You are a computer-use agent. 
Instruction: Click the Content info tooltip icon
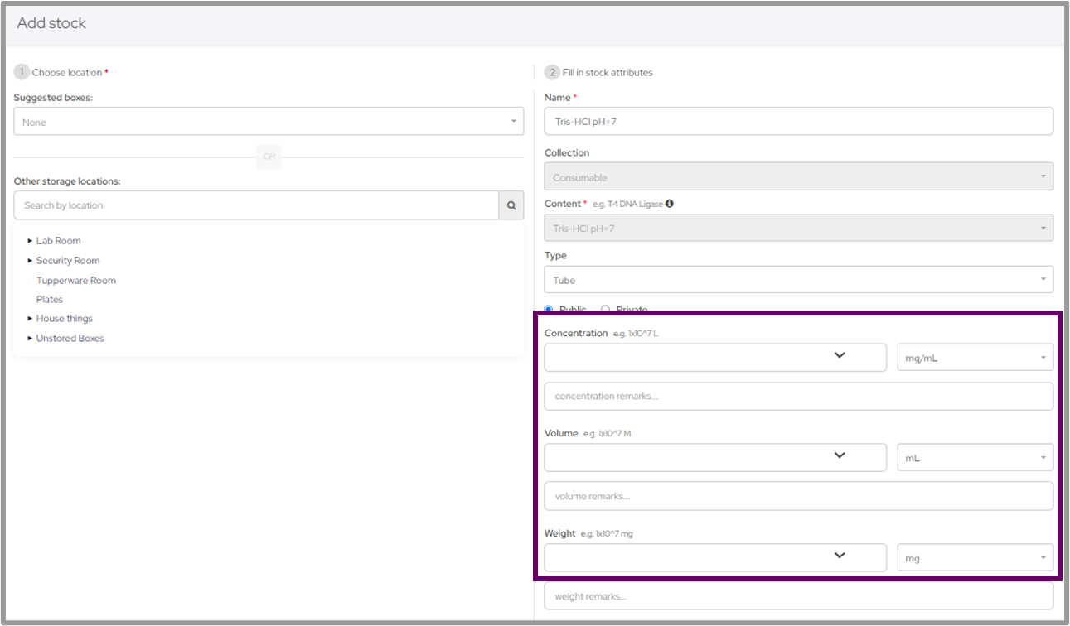670,204
